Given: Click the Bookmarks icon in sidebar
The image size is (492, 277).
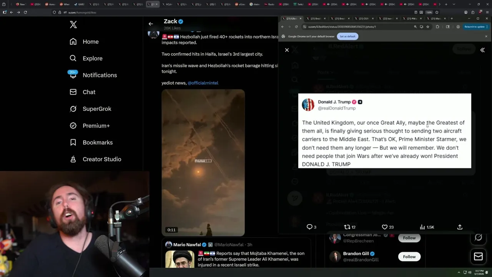Looking at the screenshot, I should tap(73, 142).
